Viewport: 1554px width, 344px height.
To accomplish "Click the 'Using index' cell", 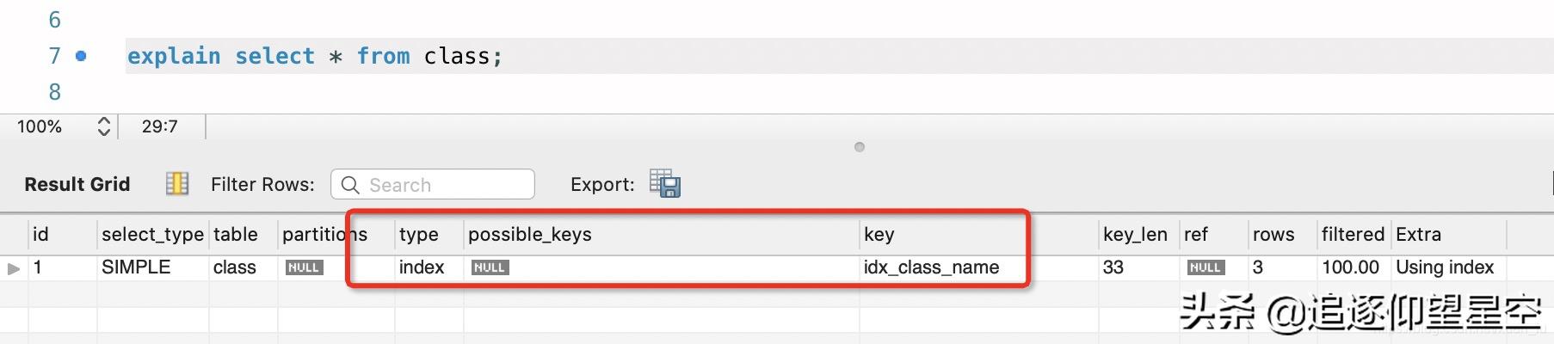I will [1445, 267].
